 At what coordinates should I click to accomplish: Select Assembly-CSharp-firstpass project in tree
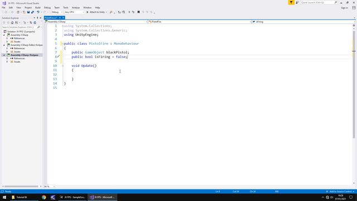tap(25, 55)
